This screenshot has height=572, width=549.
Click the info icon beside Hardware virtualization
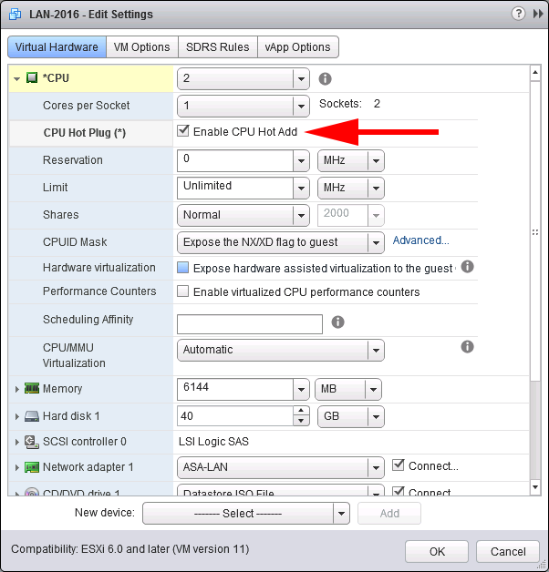pos(467,267)
